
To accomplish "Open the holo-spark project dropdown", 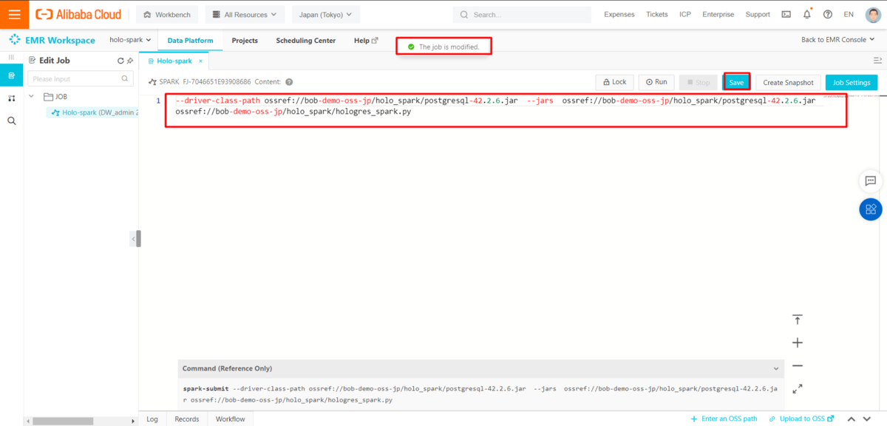I will pos(130,40).
